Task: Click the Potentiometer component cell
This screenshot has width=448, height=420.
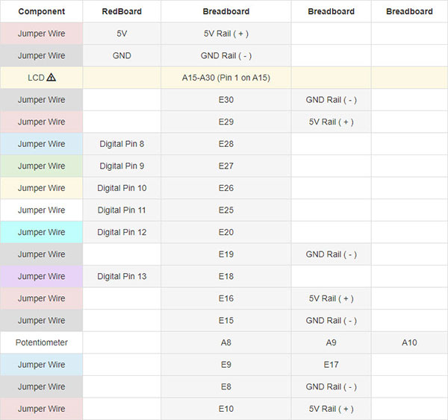Action: coord(41,342)
